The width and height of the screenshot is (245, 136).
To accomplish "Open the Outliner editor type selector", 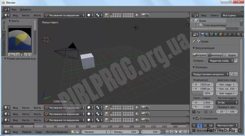I will point(195,15).
